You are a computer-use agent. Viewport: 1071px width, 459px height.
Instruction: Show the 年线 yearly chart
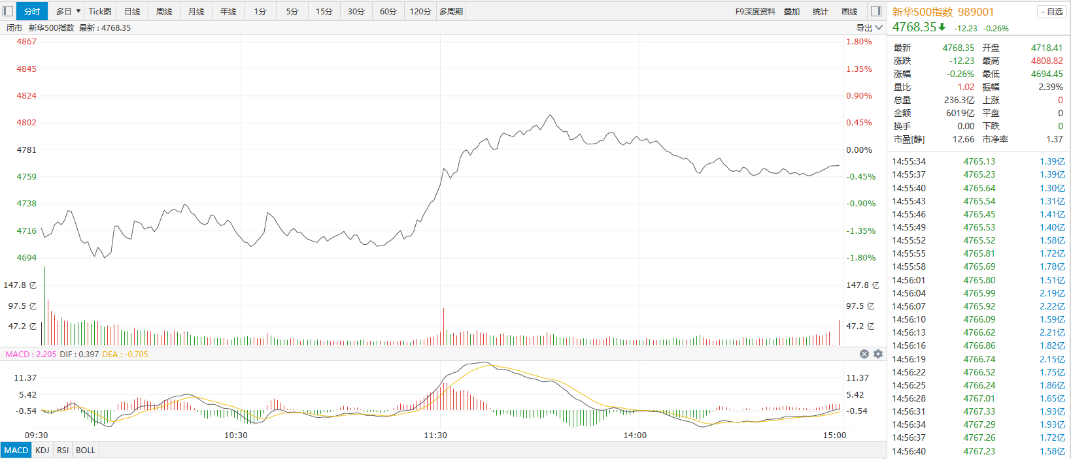pyautogui.click(x=228, y=11)
